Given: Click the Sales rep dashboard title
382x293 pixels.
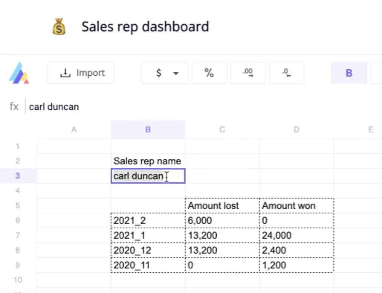Looking at the screenshot, I should [145, 26].
